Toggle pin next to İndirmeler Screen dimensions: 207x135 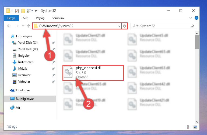54,62
